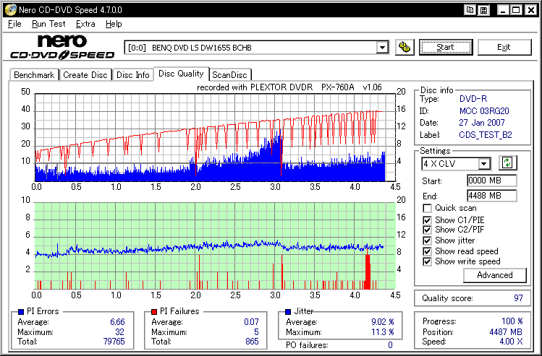Screen dimensions: 542x356
Task: Click the save floppy disk icon
Action: (x=483, y=9)
